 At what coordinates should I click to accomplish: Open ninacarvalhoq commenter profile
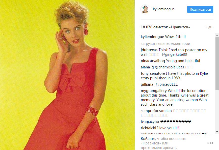tap(153, 61)
